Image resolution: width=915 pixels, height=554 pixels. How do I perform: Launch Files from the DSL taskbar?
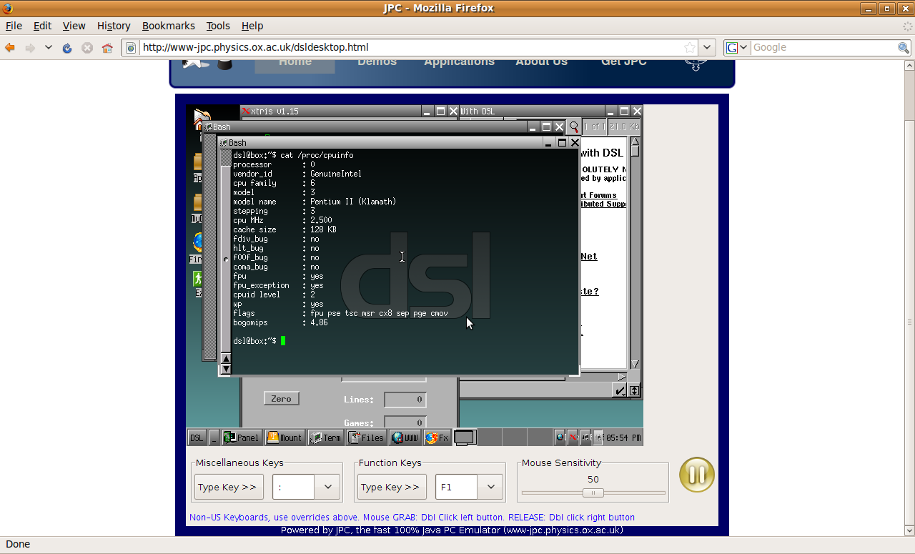pos(366,437)
